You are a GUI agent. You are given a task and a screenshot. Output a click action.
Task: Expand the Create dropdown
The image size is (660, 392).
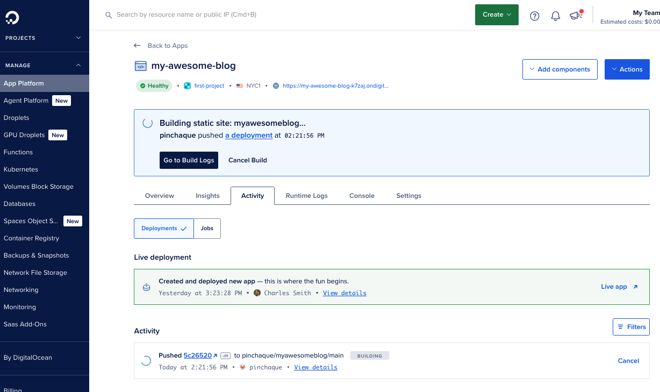tap(496, 15)
